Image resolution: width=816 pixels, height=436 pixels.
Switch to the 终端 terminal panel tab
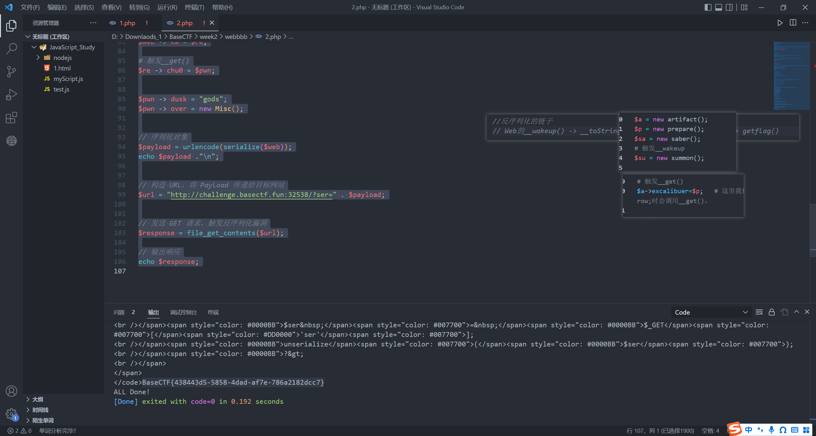[213, 312]
